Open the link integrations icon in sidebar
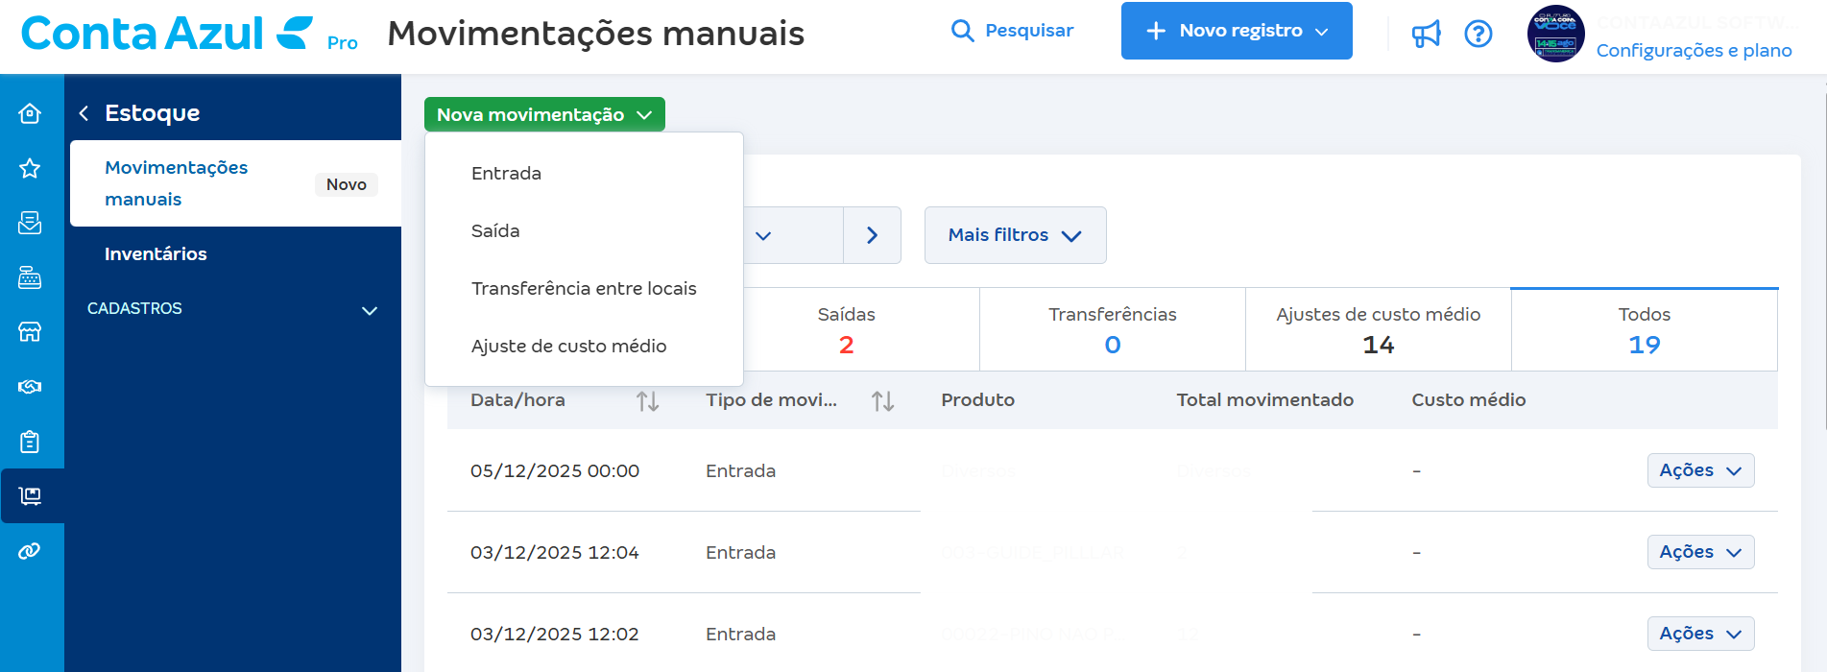 coord(30,551)
